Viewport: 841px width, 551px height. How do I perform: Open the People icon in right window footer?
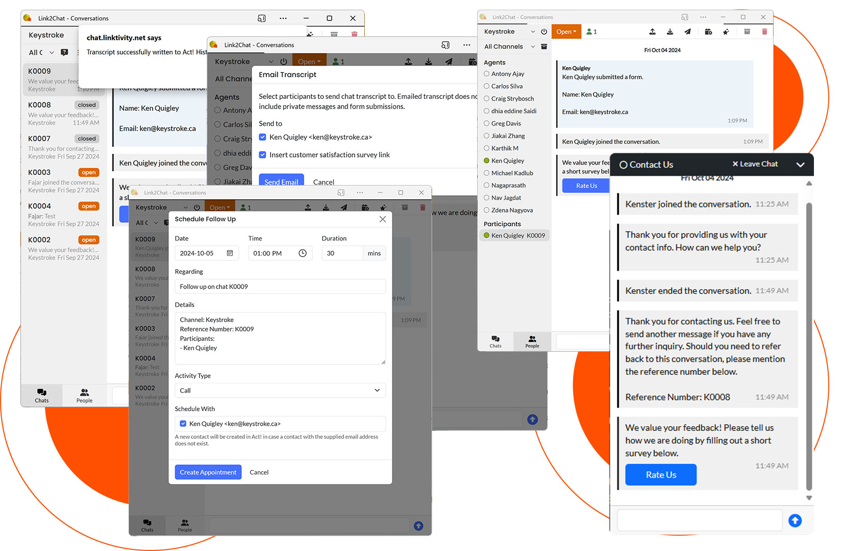tap(532, 342)
